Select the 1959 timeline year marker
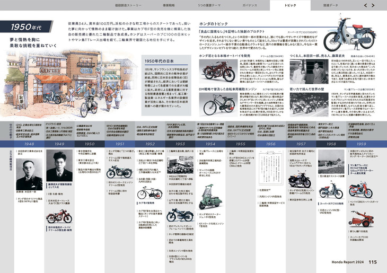The height and width of the screenshot is (273, 387). tap(362, 144)
